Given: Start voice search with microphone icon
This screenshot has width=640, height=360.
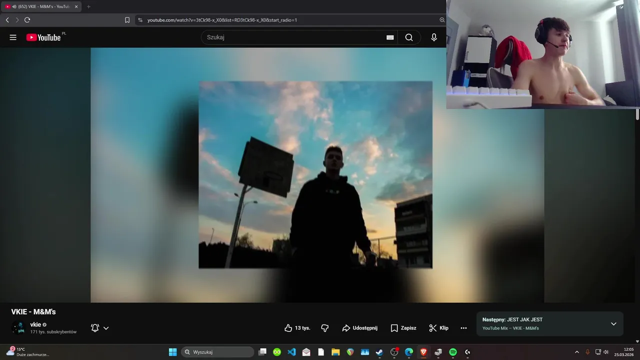Looking at the screenshot, I should 434,37.
